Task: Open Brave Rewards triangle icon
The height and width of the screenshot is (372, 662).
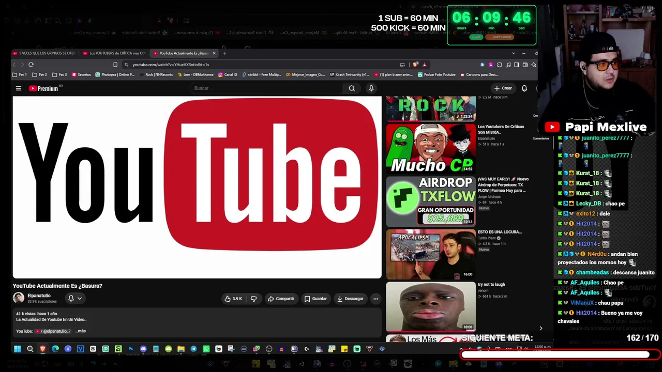Action: coord(424,65)
